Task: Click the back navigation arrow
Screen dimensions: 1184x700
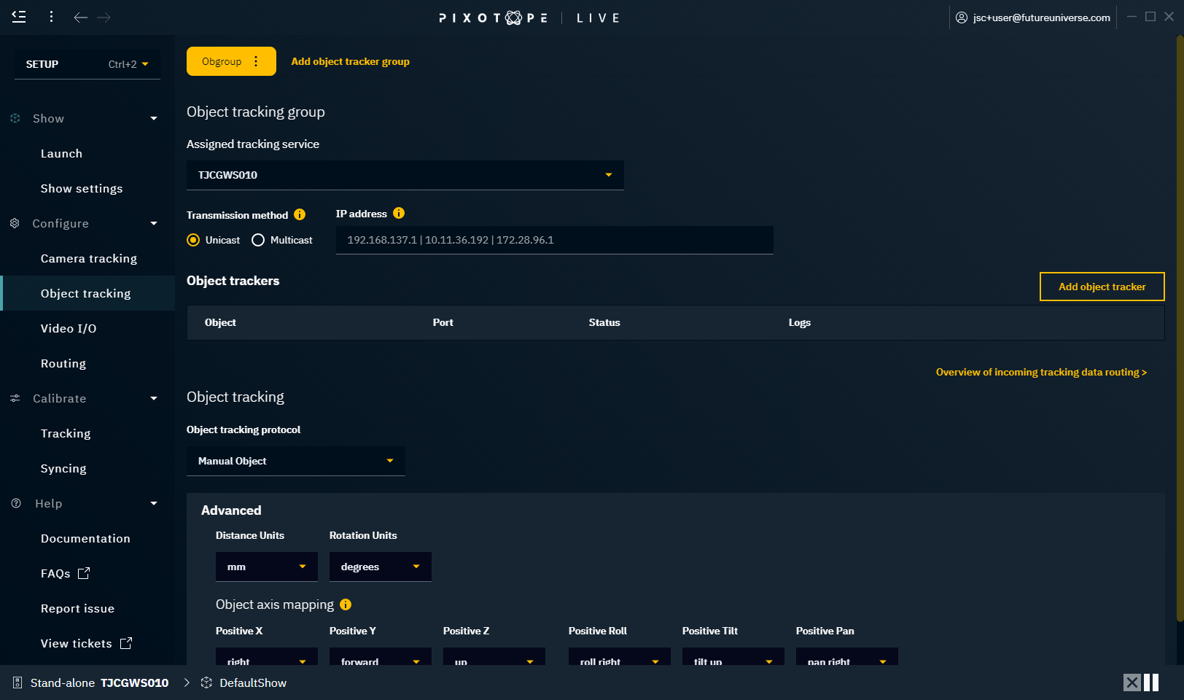Action: pyautogui.click(x=80, y=17)
